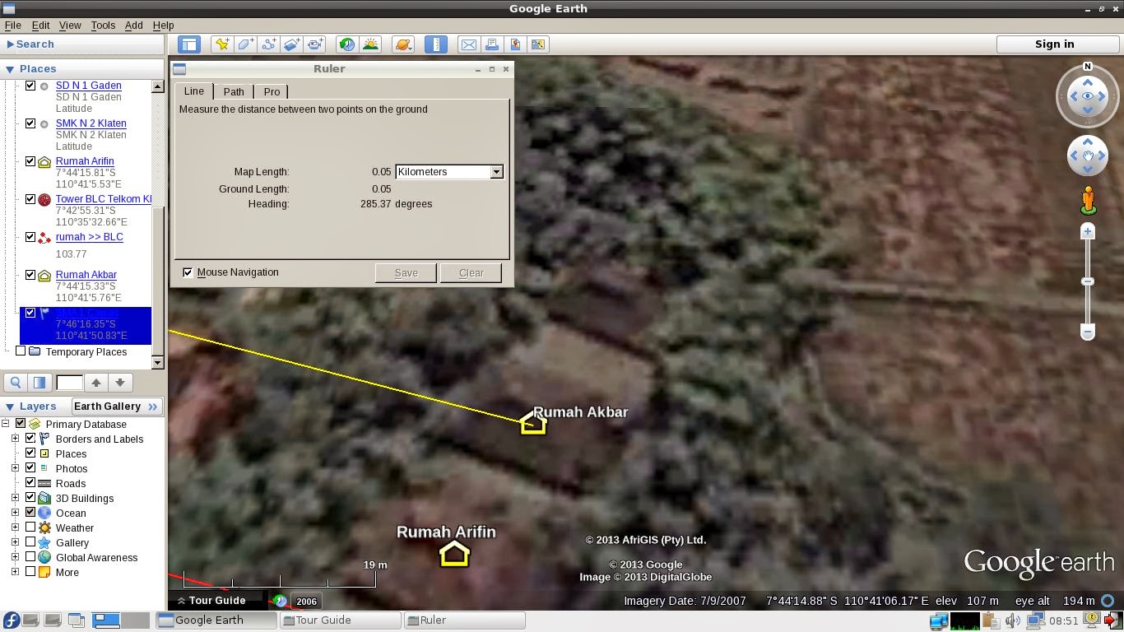Uncheck the SMK N 2 Klaten place

coord(30,123)
